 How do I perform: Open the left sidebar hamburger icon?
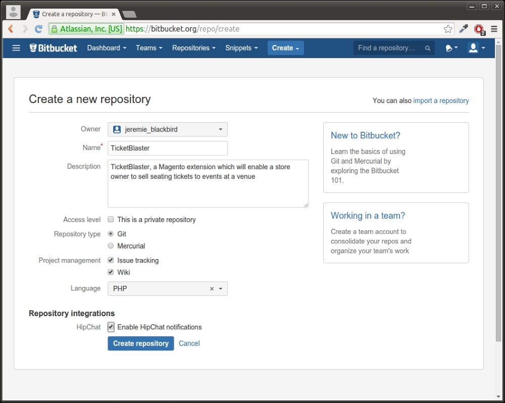tap(16, 48)
